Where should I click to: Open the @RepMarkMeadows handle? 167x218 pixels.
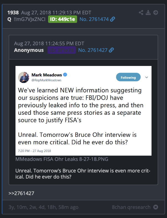coord(46,80)
